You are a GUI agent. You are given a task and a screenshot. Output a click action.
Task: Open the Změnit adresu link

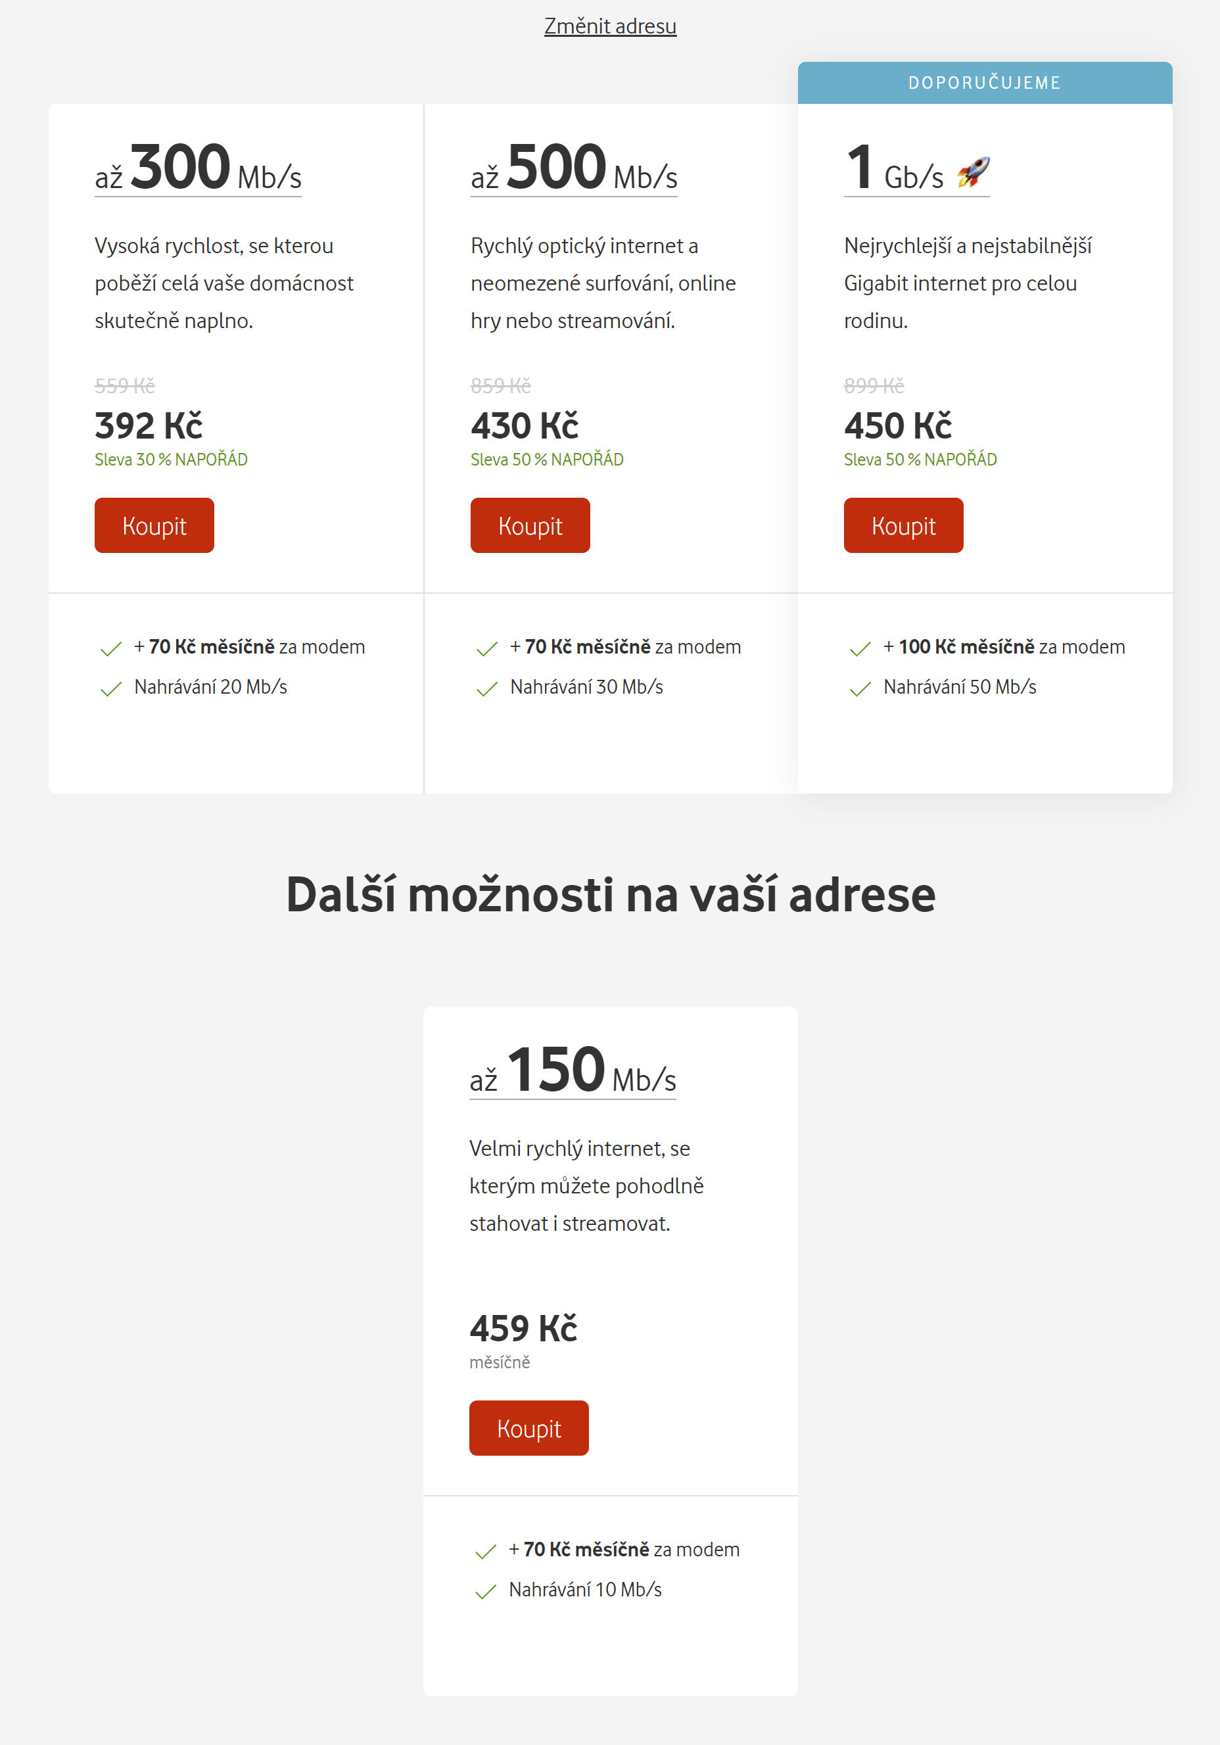pos(610,26)
